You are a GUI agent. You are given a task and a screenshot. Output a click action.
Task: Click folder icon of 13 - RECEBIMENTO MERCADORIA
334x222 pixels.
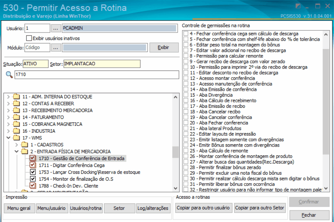pyautogui.click(x=16, y=110)
